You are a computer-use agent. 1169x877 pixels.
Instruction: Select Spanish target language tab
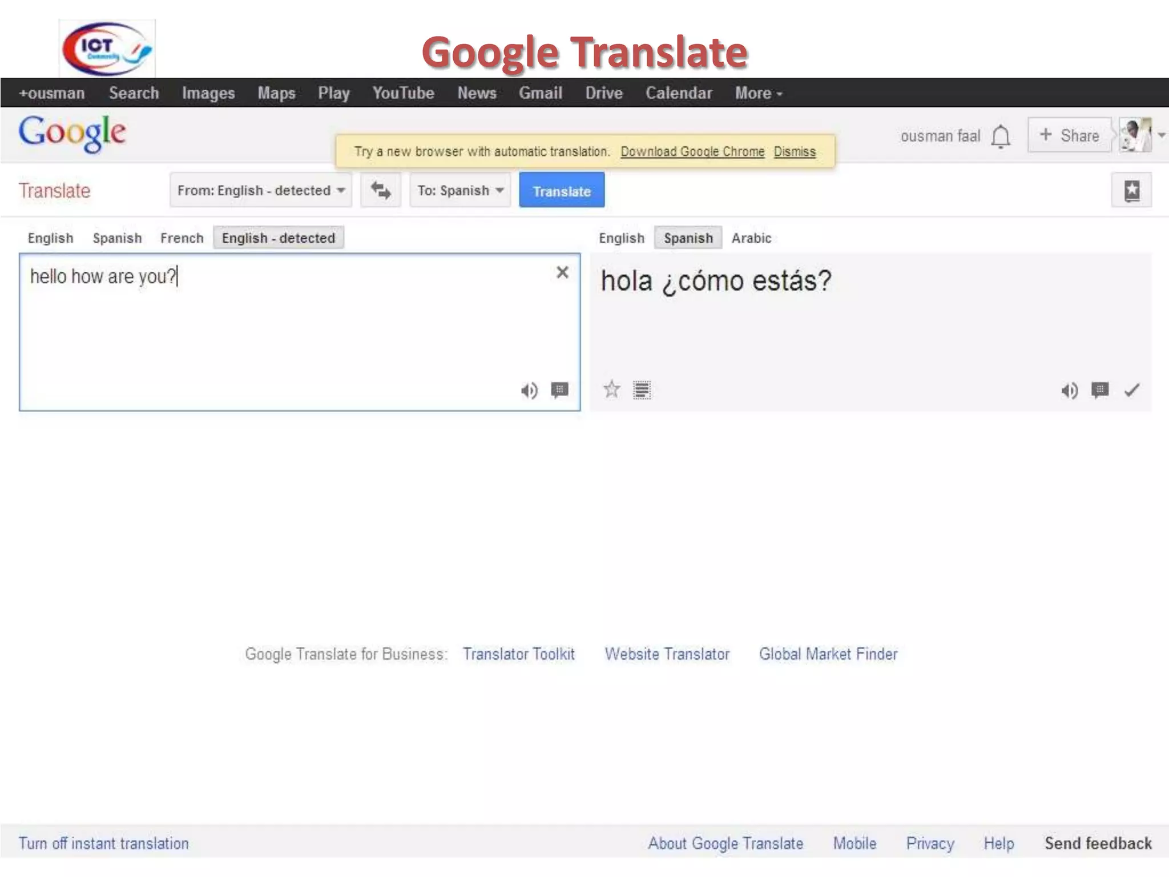[688, 238]
